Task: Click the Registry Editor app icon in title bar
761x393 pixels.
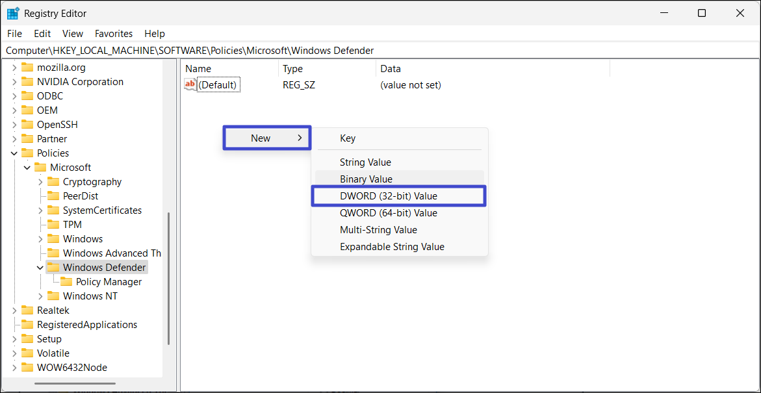Action: [13, 13]
